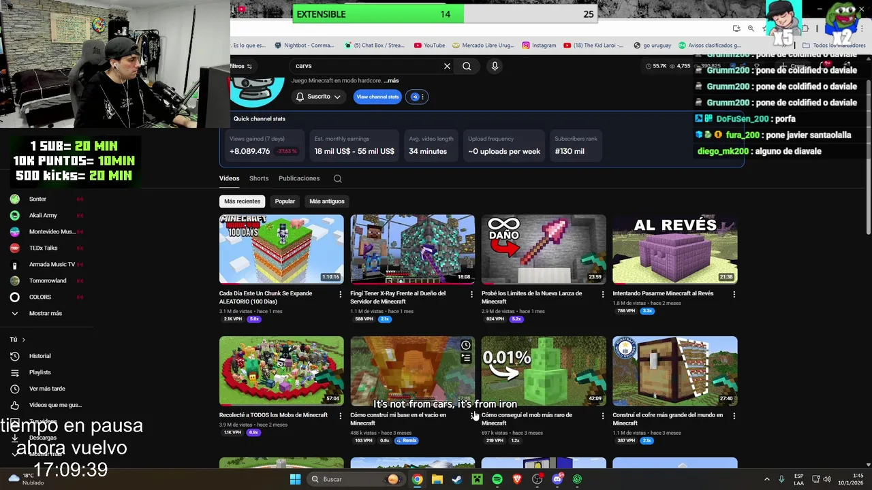Screen dimensions: 872x490
Task: Open the Suscrito notification dropdown
Action: (x=318, y=97)
